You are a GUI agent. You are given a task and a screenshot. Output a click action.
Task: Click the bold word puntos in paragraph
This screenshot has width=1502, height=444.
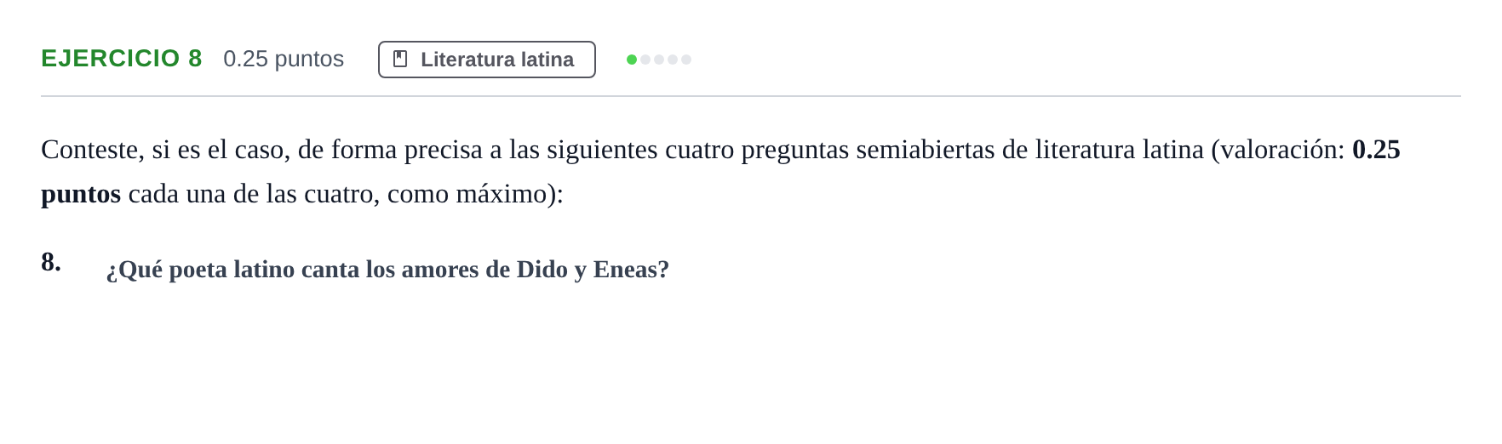tap(81, 195)
